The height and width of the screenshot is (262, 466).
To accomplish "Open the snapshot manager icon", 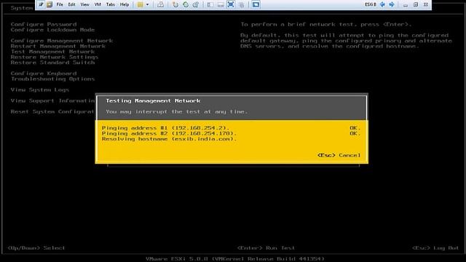I will point(196,4).
